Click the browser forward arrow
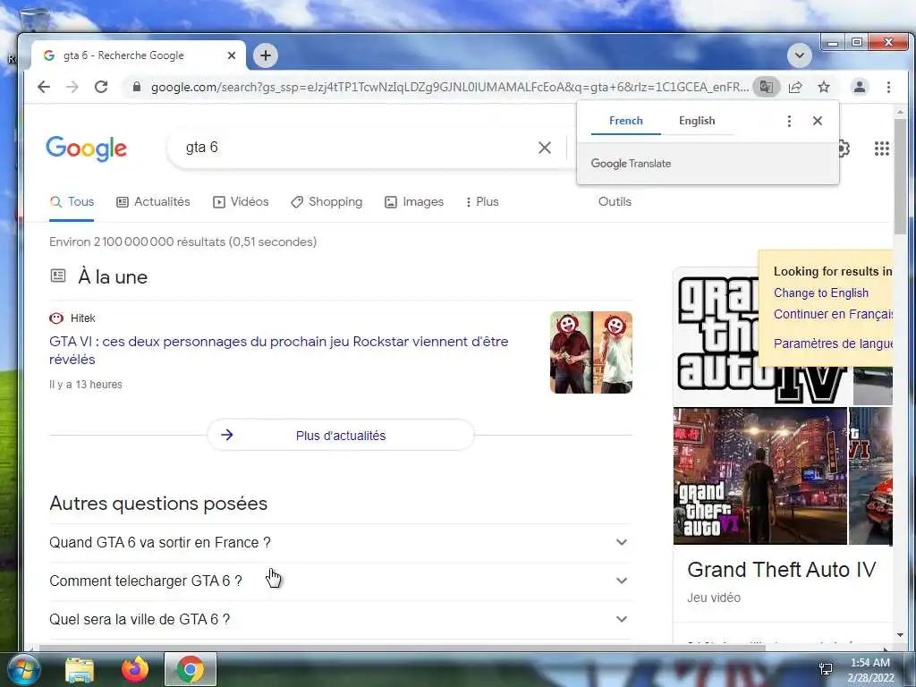916x687 pixels. pyautogui.click(x=72, y=87)
